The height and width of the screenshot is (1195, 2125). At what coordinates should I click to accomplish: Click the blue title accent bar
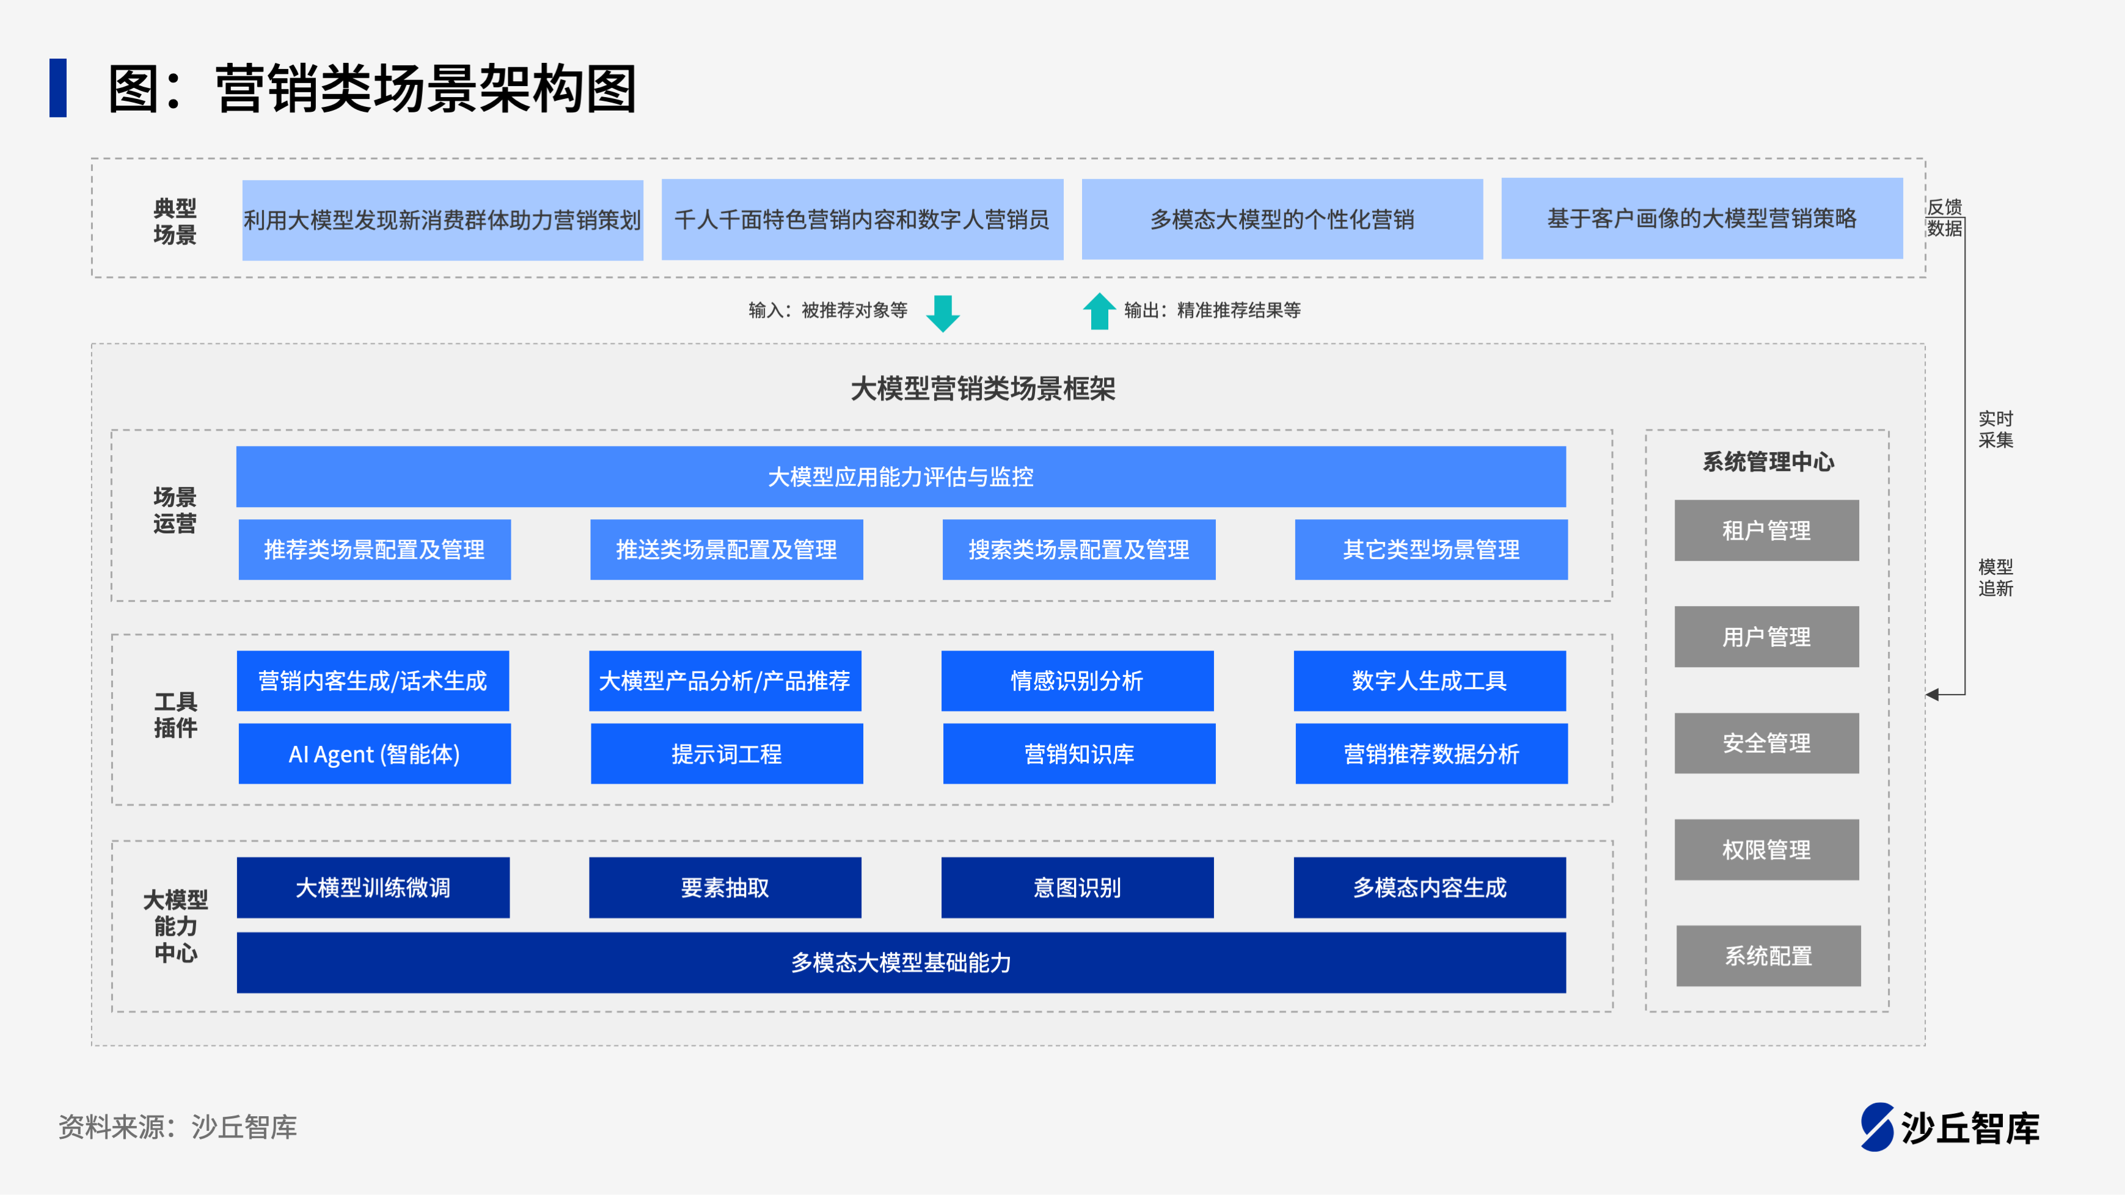coord(58,88)
